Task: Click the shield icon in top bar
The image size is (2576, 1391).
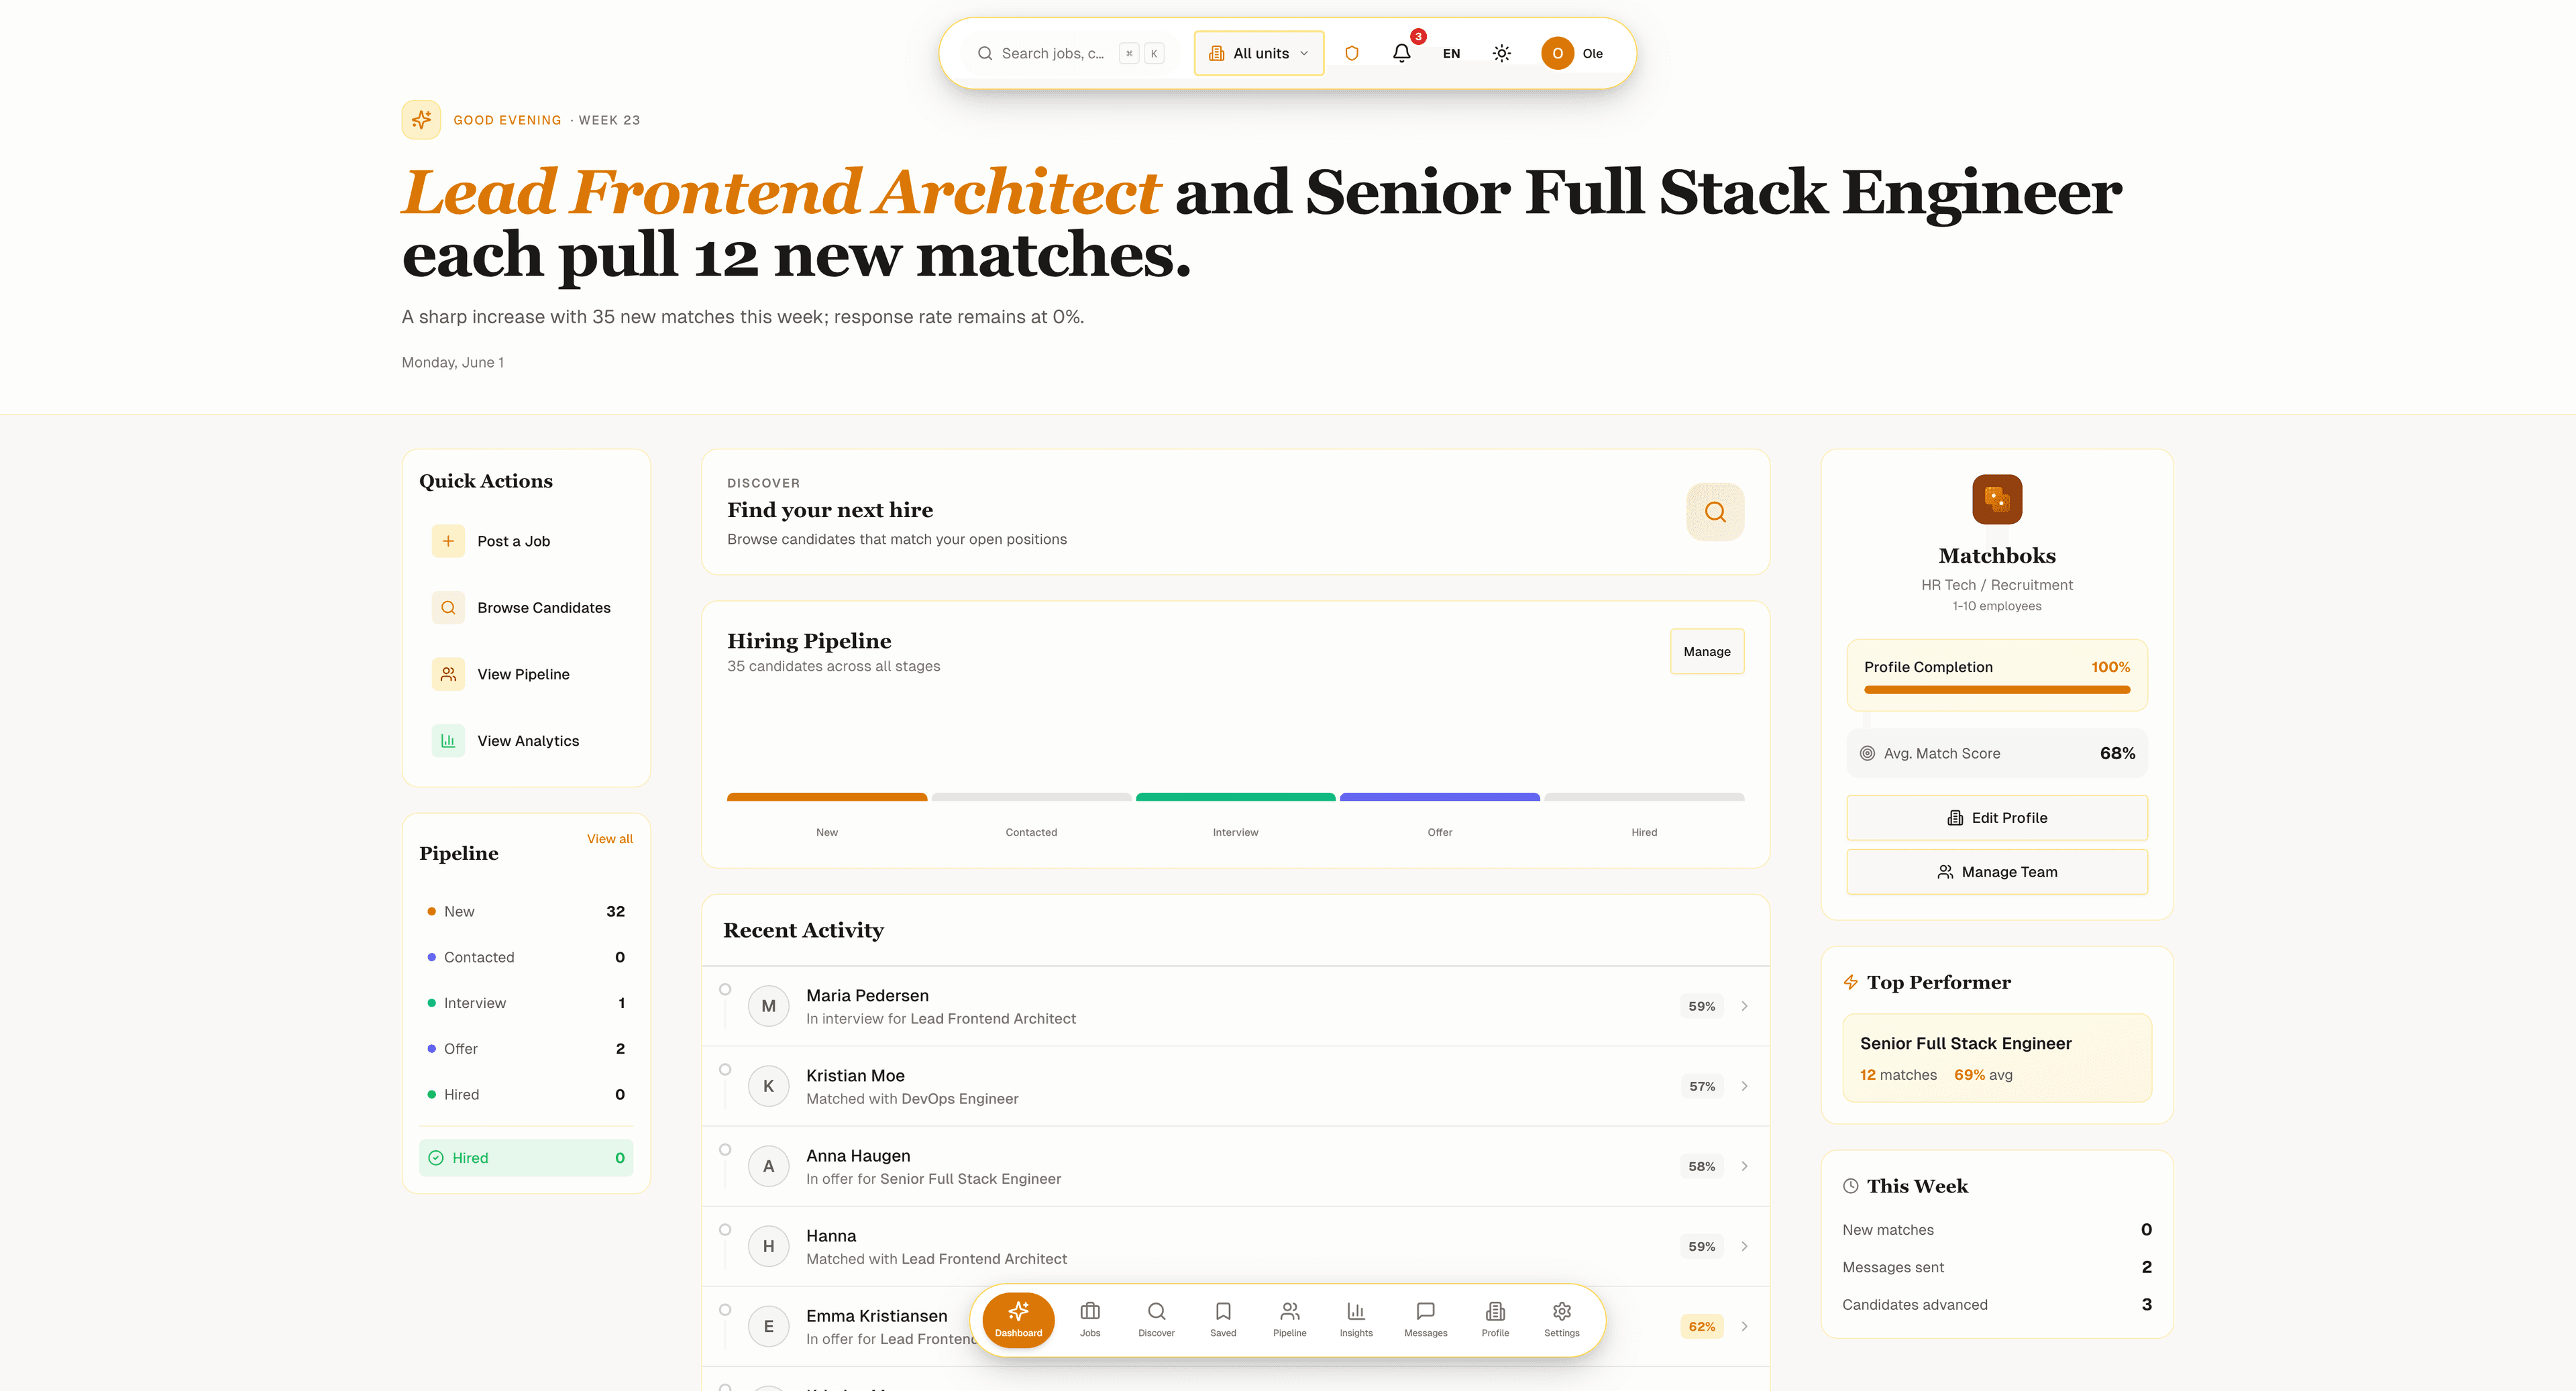Action: pos(1351,53)
